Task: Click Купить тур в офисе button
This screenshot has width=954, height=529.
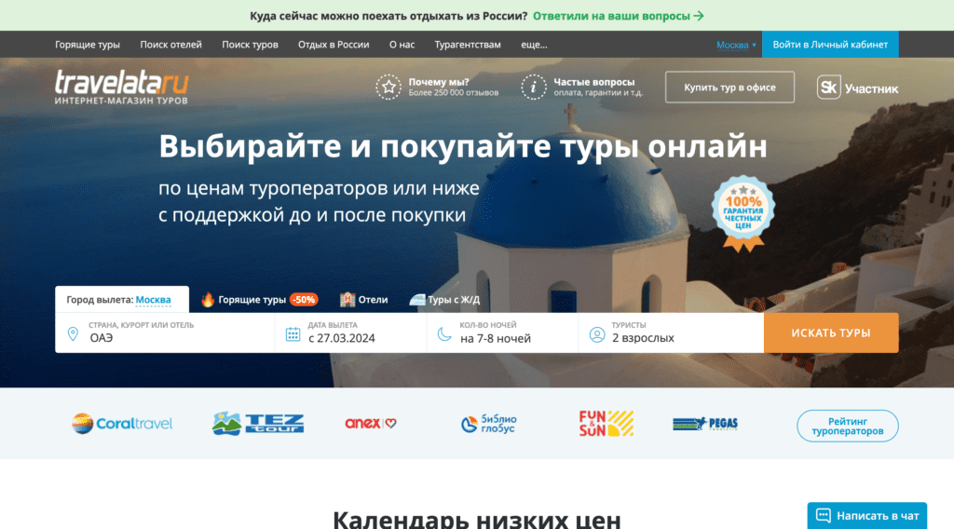Action: point(729,87)
